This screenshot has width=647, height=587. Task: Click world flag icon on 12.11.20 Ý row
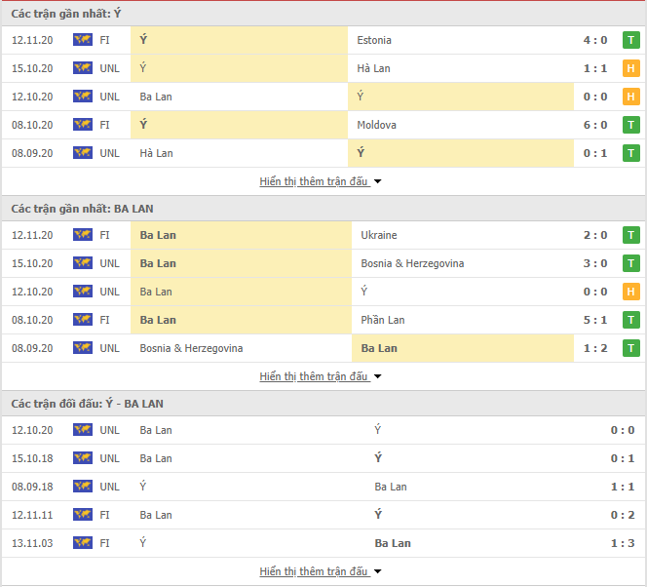pyautogui.click(x=83, y=40)
